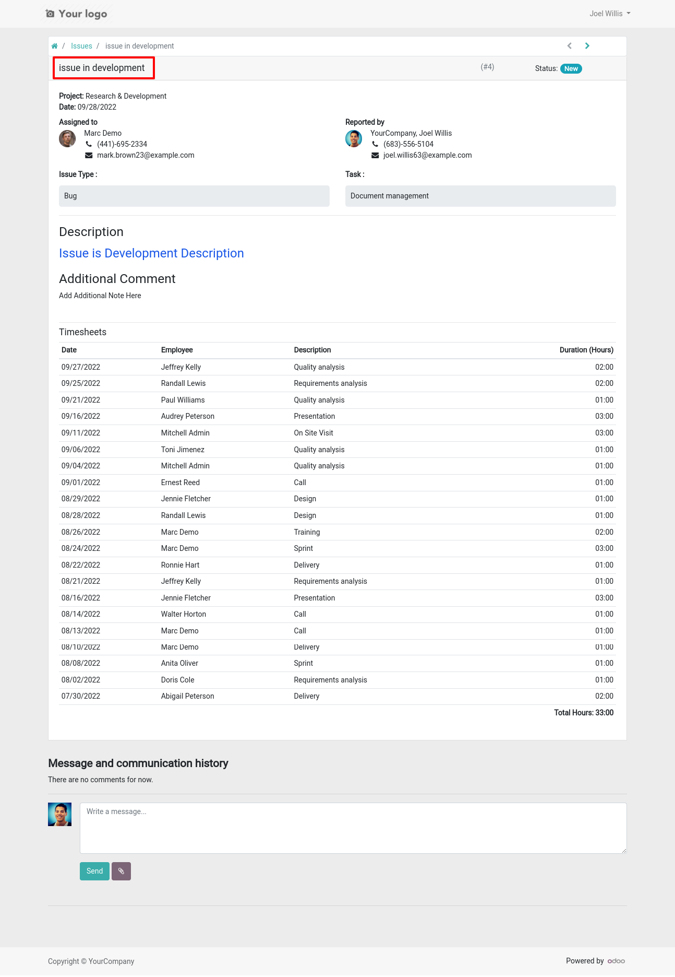
Task: Click Marc Demo's phone icon
Action: tap(89, 144)
